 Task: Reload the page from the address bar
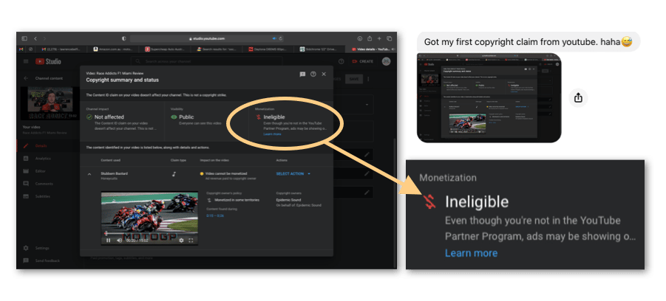click(281, 38)
